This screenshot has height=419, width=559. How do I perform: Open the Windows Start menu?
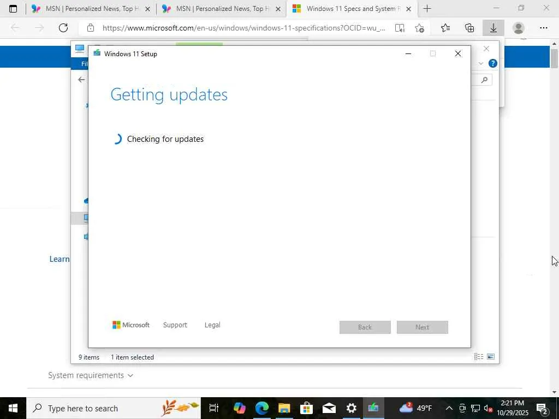[x=13, y=408]
